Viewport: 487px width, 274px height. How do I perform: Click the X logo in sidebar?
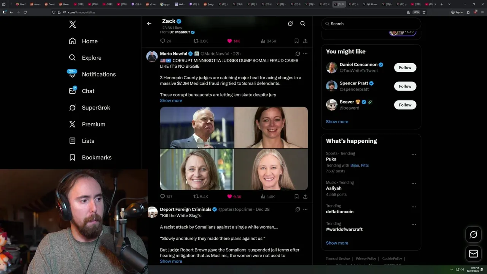coord(73,24)
